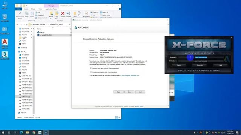Select Network in Explorer navigation pane
Image resolution: width=241 pixels, height=135 pixels.
click(22, 113)
